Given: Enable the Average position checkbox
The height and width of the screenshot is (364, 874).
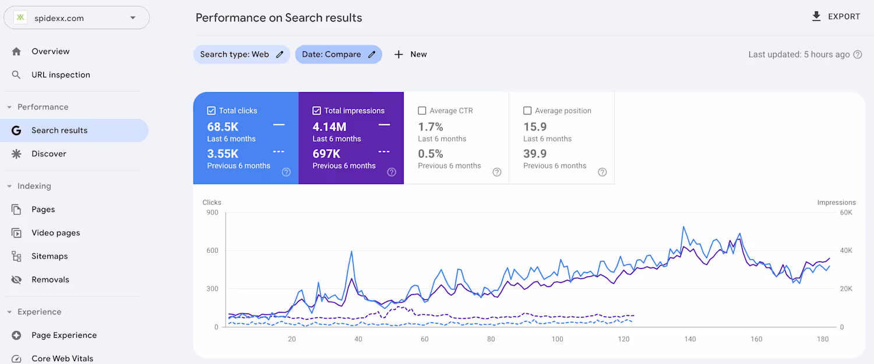Looking at the screenshot, I should pyautogui.click(x=527, y=111).
